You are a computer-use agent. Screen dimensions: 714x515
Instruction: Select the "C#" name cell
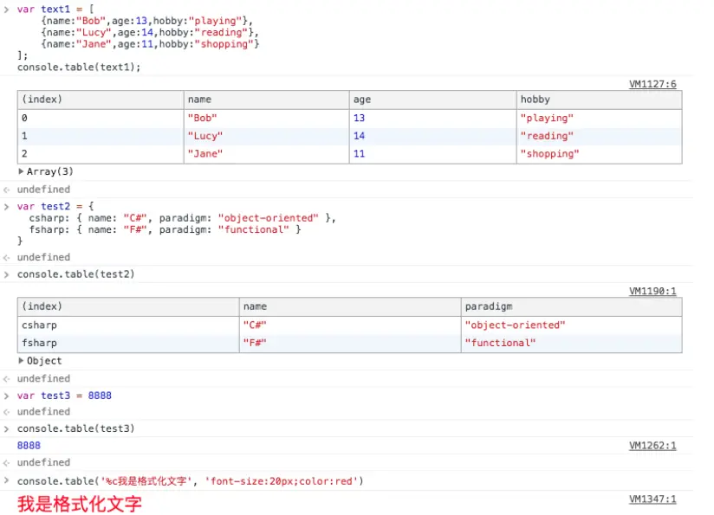[350, 325]
